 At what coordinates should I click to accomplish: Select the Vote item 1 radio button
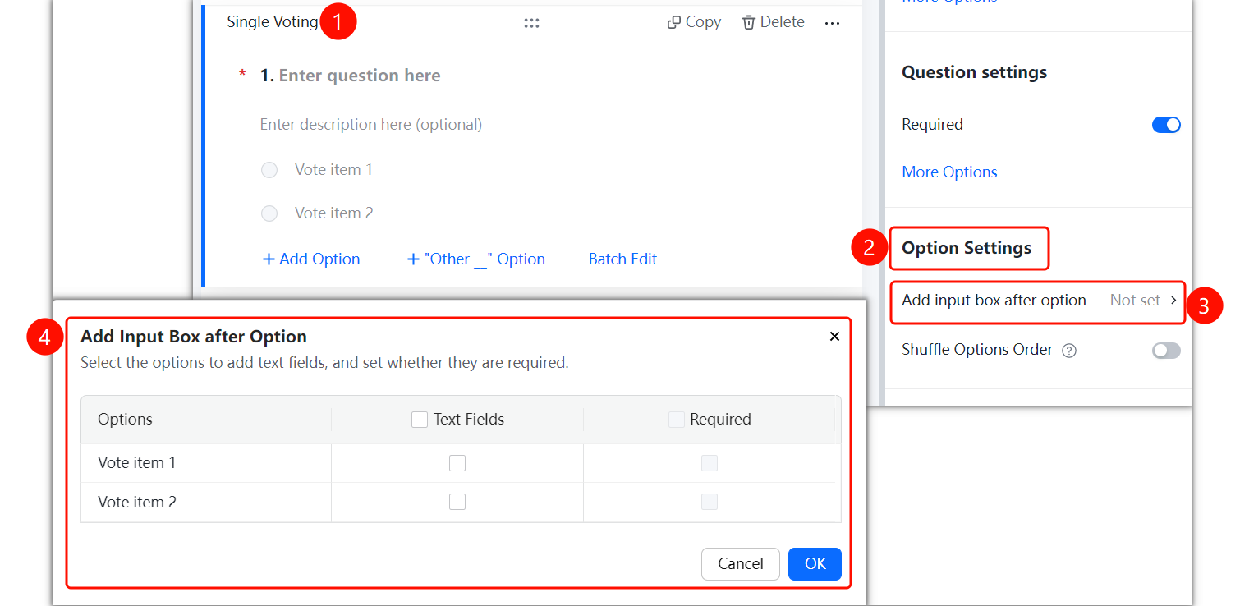click(x=269, y=170)
